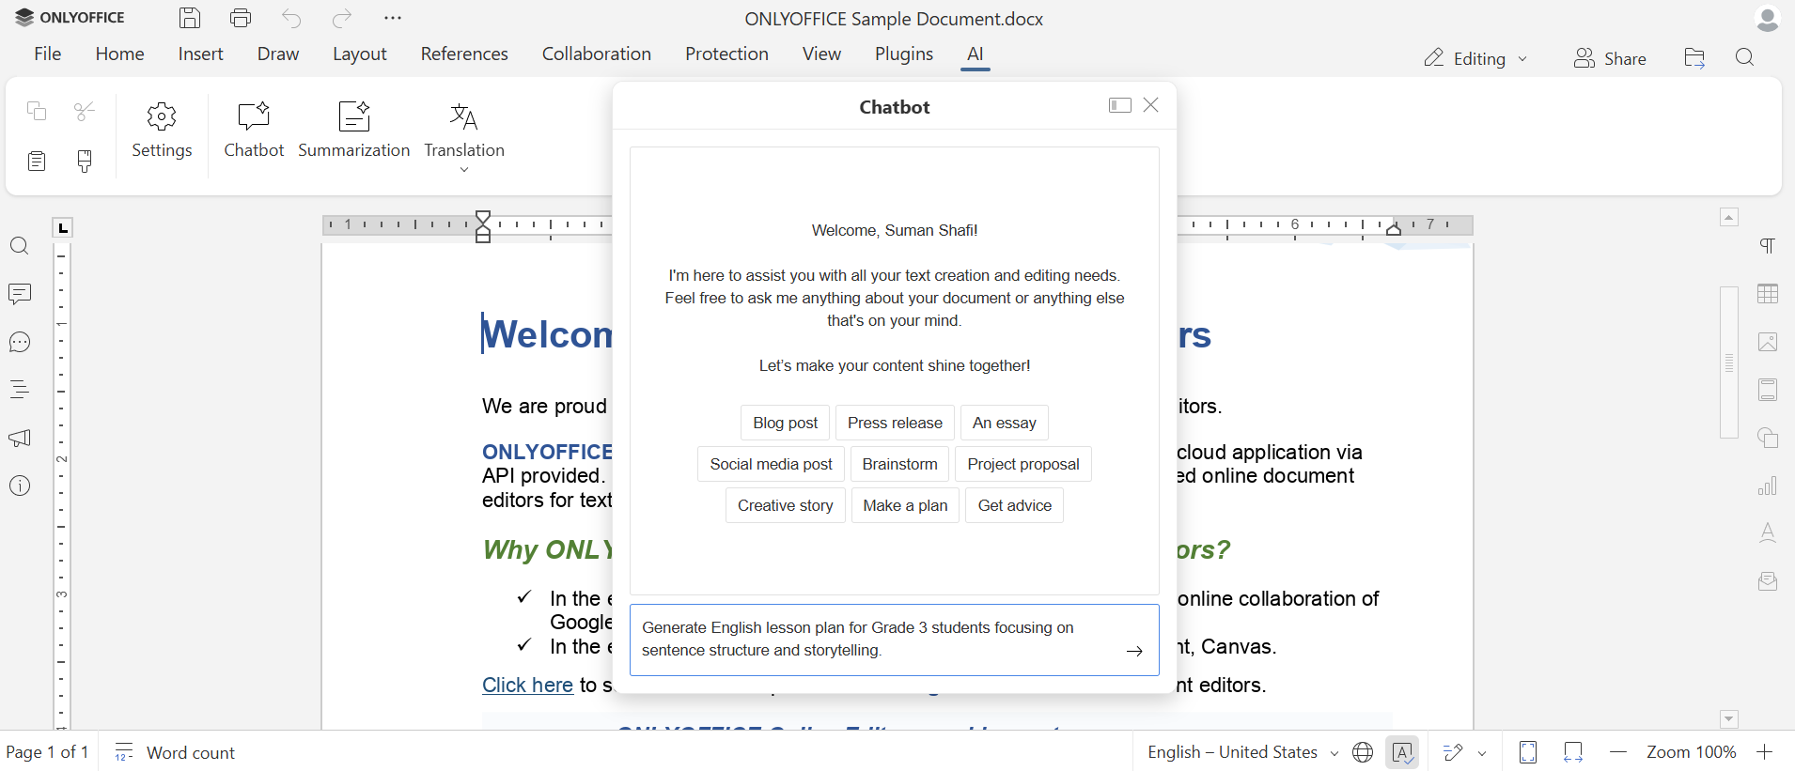
Task: Run the Summarization tool
Action: (x=354, y=131)
